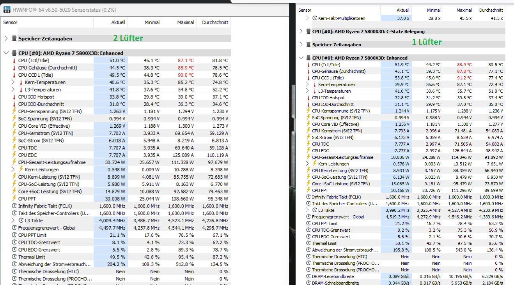Select CPU-Gesamt-Leistungsaufnahme label in left window

[x=52, y=162]
